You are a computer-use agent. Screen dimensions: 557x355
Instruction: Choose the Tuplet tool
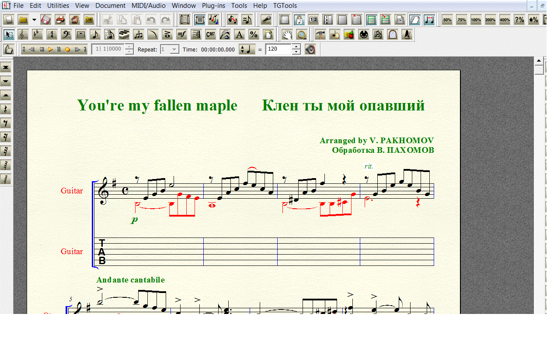pyautogui.click(x=138, y=34)
